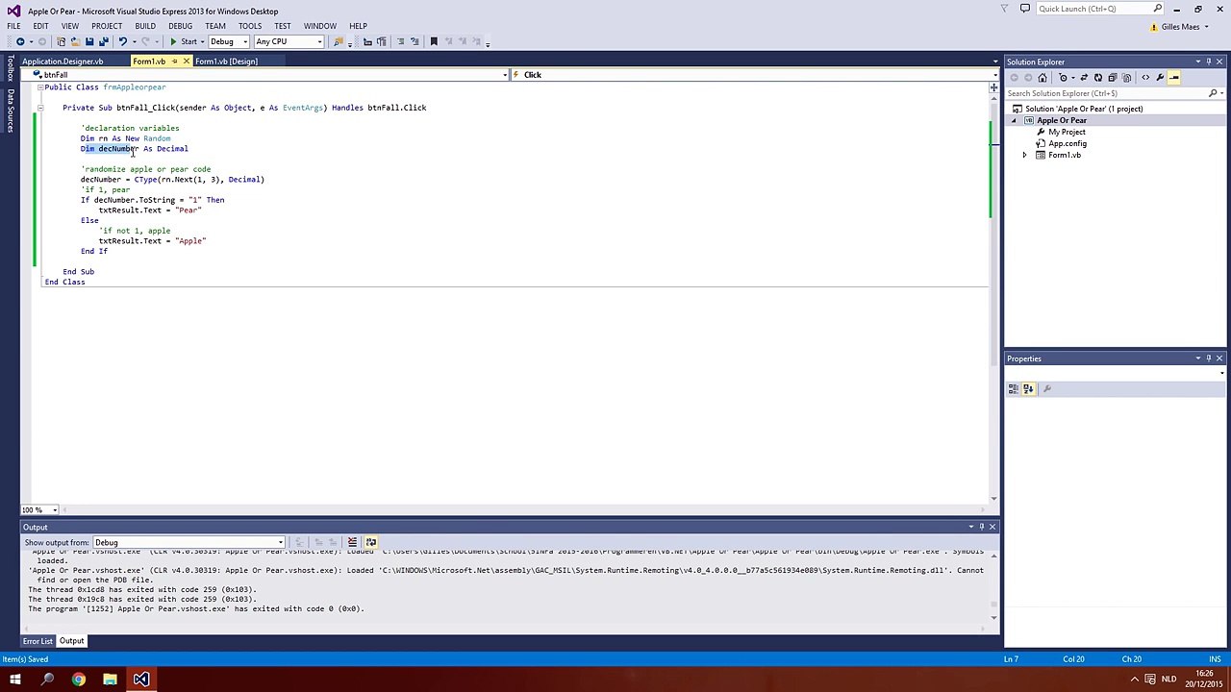Open the PROJECT menu
The width and height of the screenshot is (1231, 692).
(x=107, y=26)
